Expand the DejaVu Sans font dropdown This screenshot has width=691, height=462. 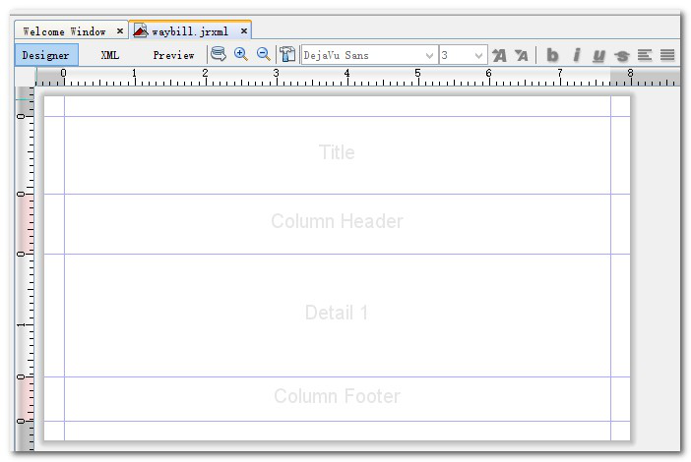coord(430,56)
